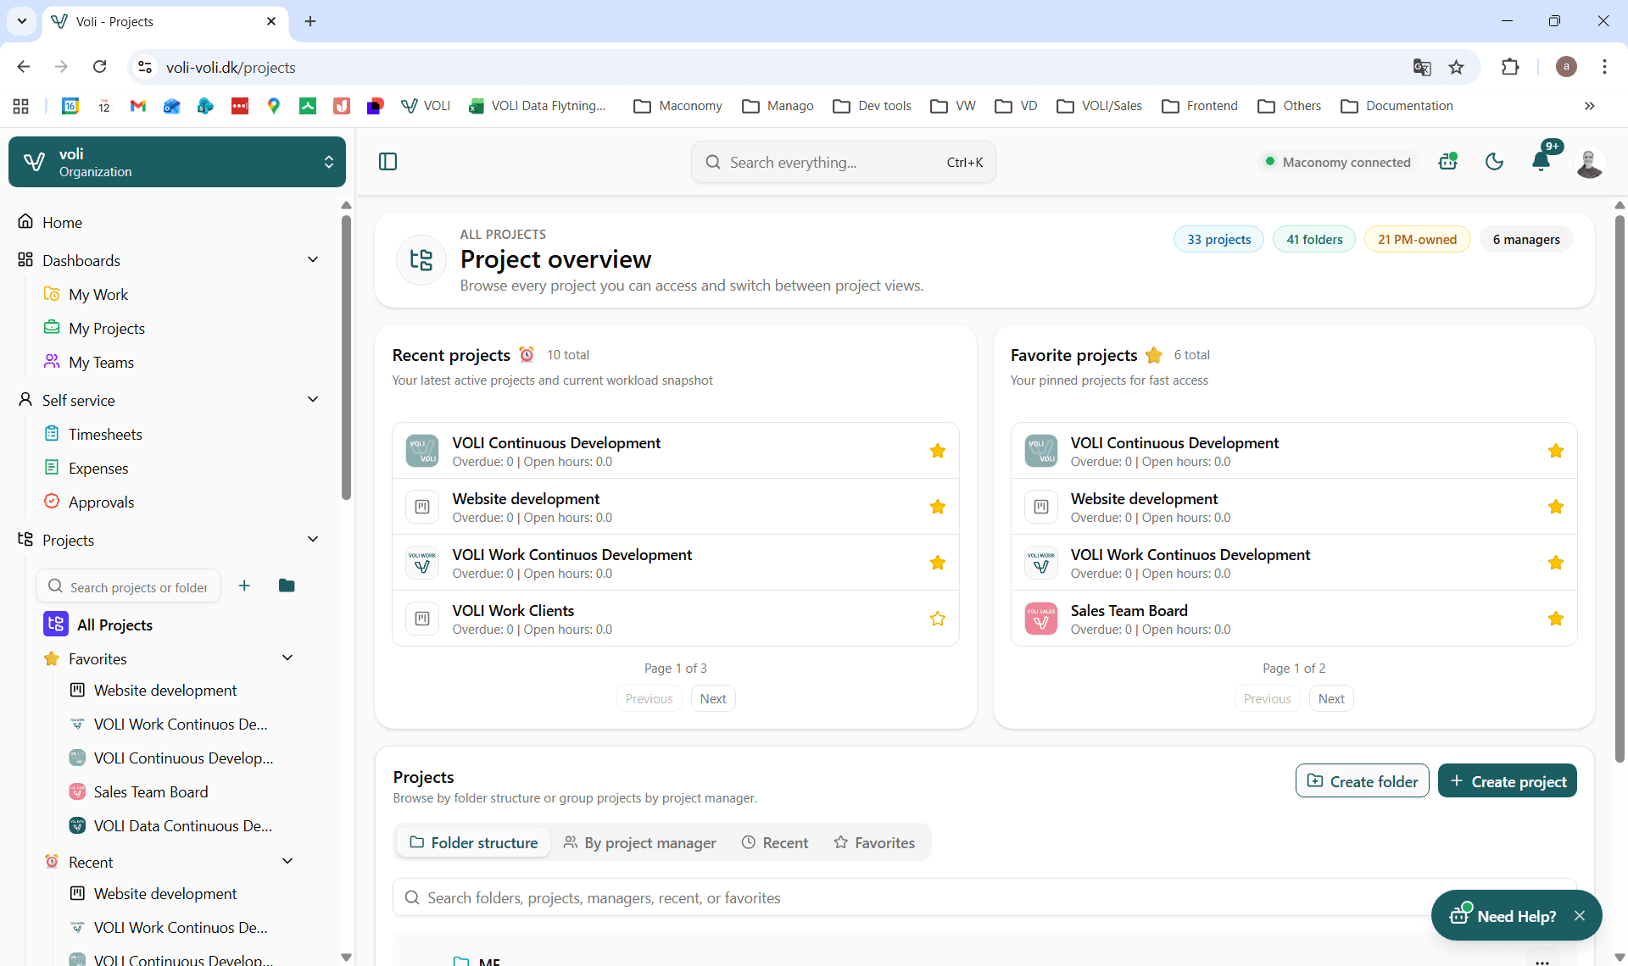Click the Chrome extensions puzzle icon
This screenshot has height=966, width=1628.
pos(1510,67)
